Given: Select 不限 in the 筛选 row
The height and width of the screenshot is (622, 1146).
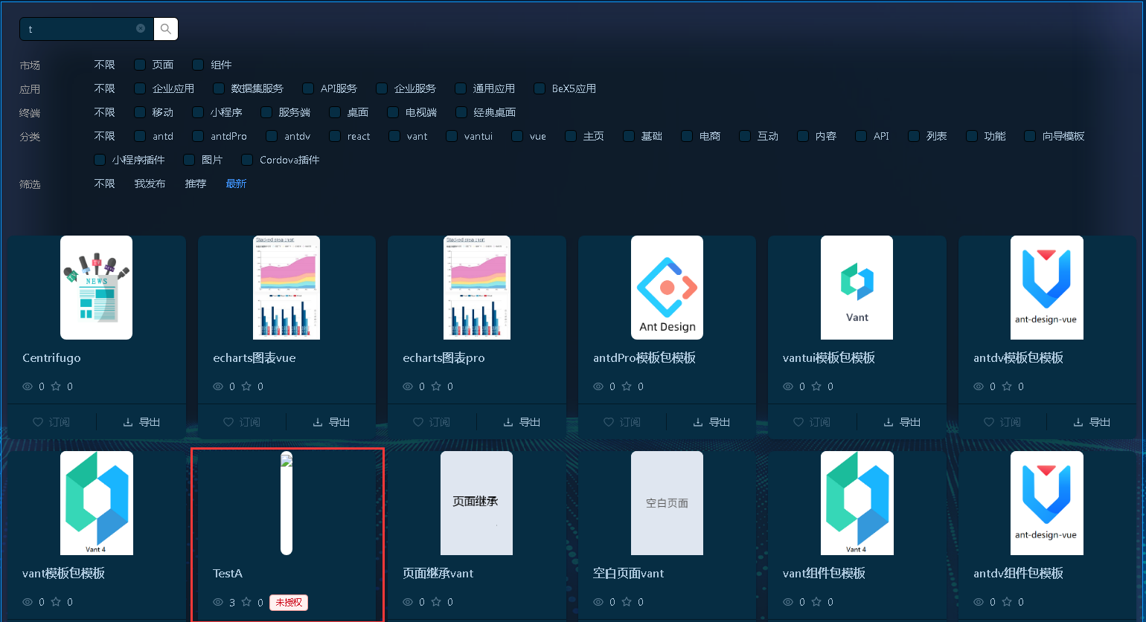Looking at the screenshot, I should 105,184.
